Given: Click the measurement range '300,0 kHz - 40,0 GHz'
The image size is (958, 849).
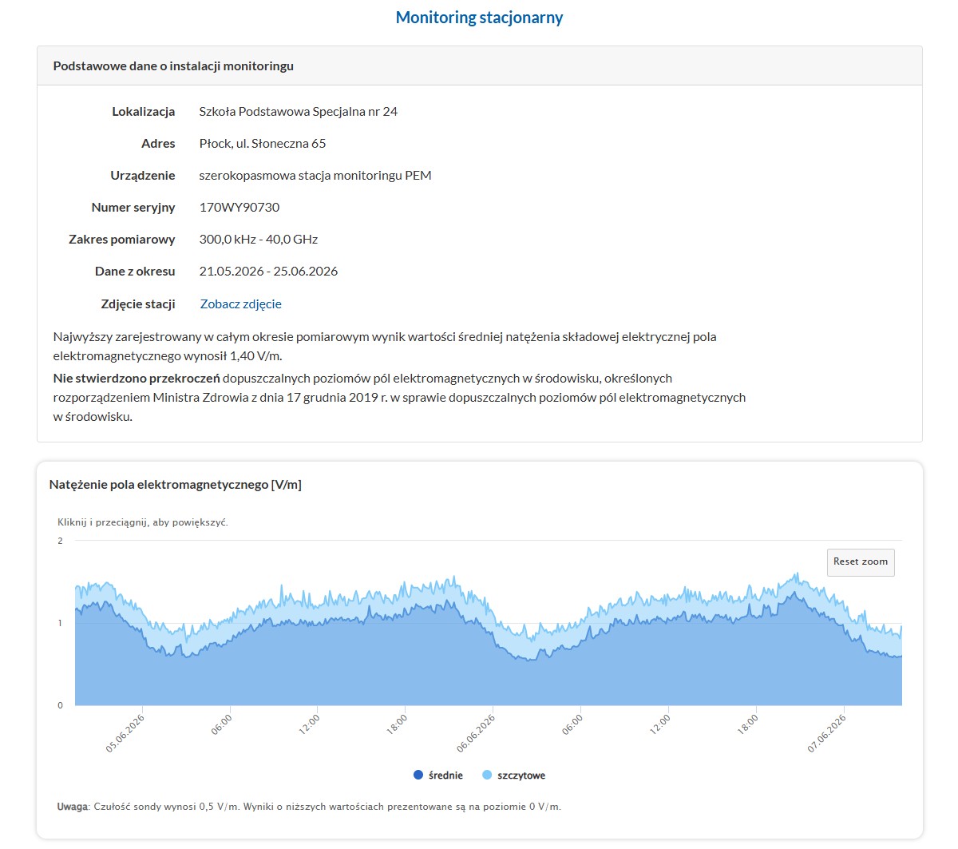Looking at the screenshot, I should (259, 240).
